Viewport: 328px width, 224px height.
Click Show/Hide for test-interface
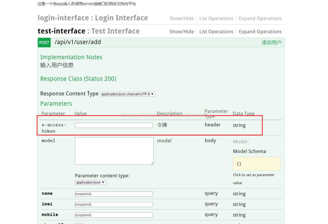coord(181,32)
